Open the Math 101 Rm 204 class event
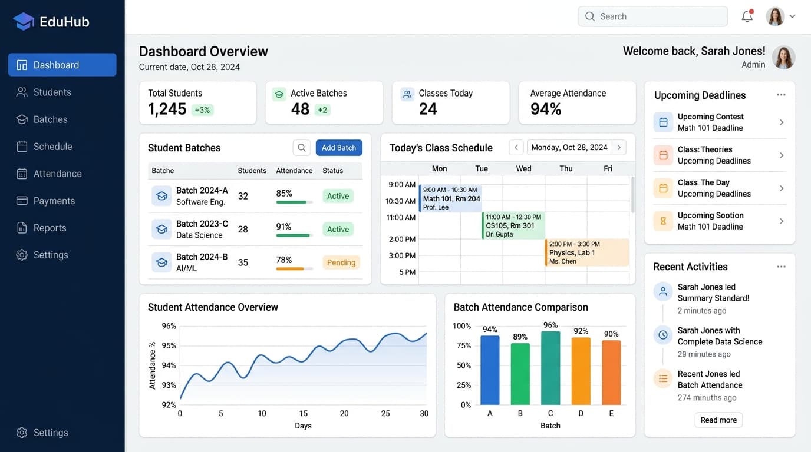 (x=450, y=198)
